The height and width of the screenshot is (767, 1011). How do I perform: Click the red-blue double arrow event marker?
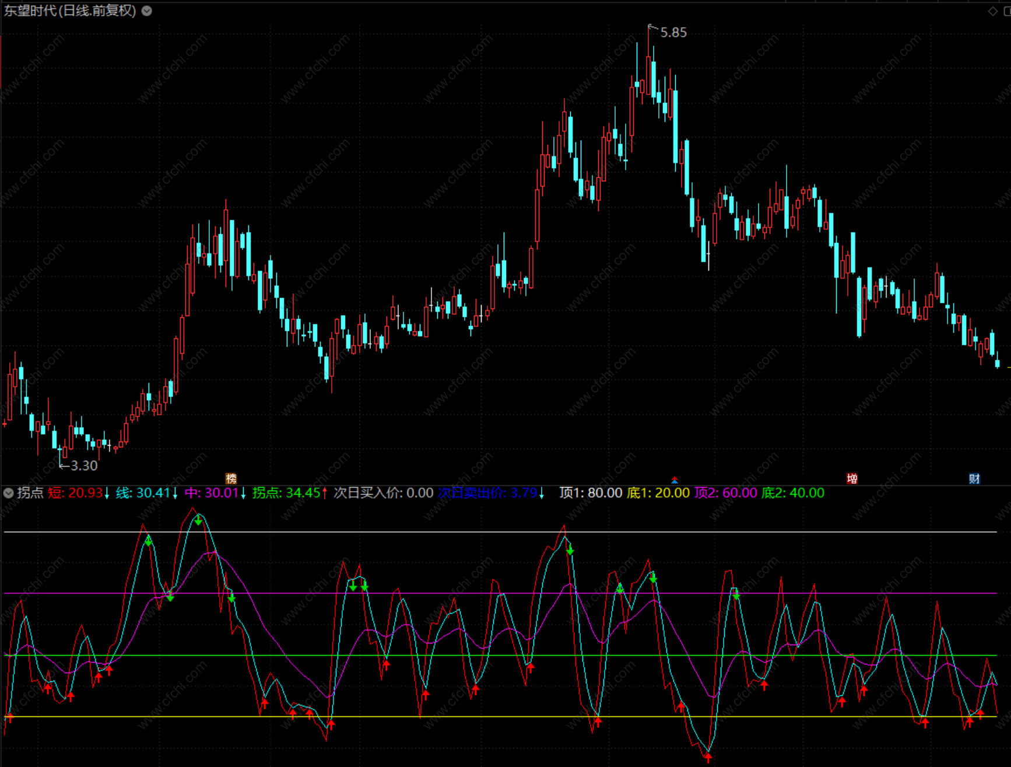click(675, 480)
